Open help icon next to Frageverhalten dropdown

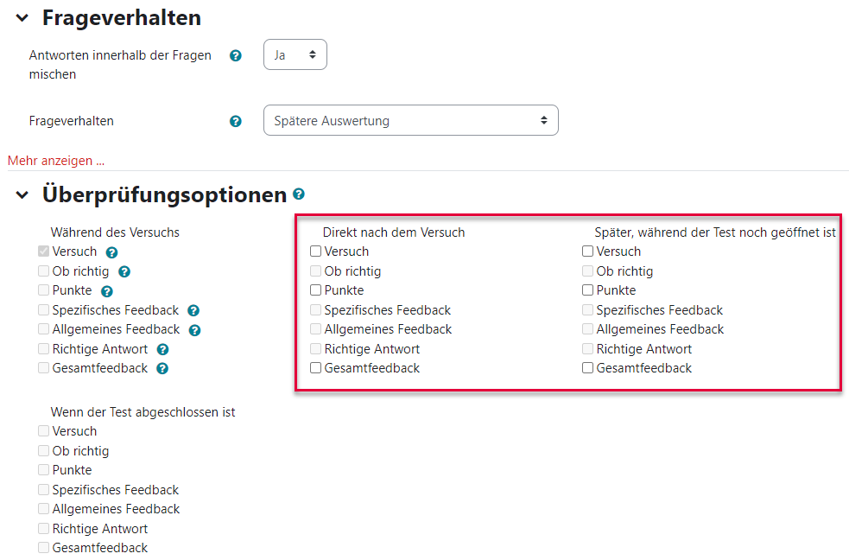point(236,121)
